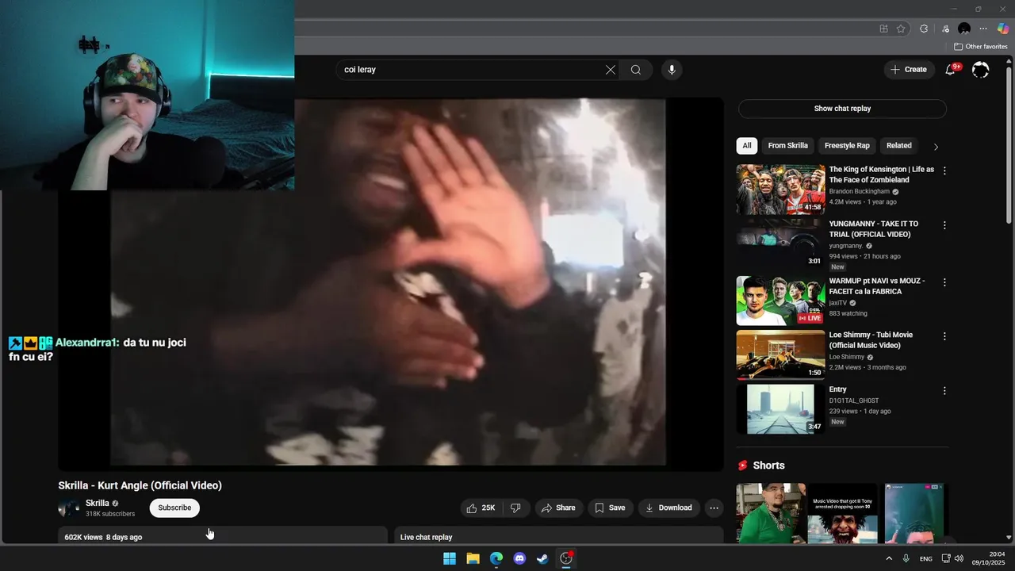Open Discord from the taskbar
1015x571 pixels.
[519, 558]
